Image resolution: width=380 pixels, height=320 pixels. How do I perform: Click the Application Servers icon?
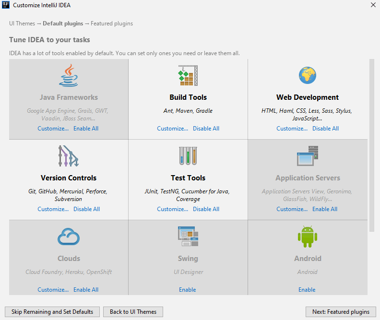click(308, 156)
